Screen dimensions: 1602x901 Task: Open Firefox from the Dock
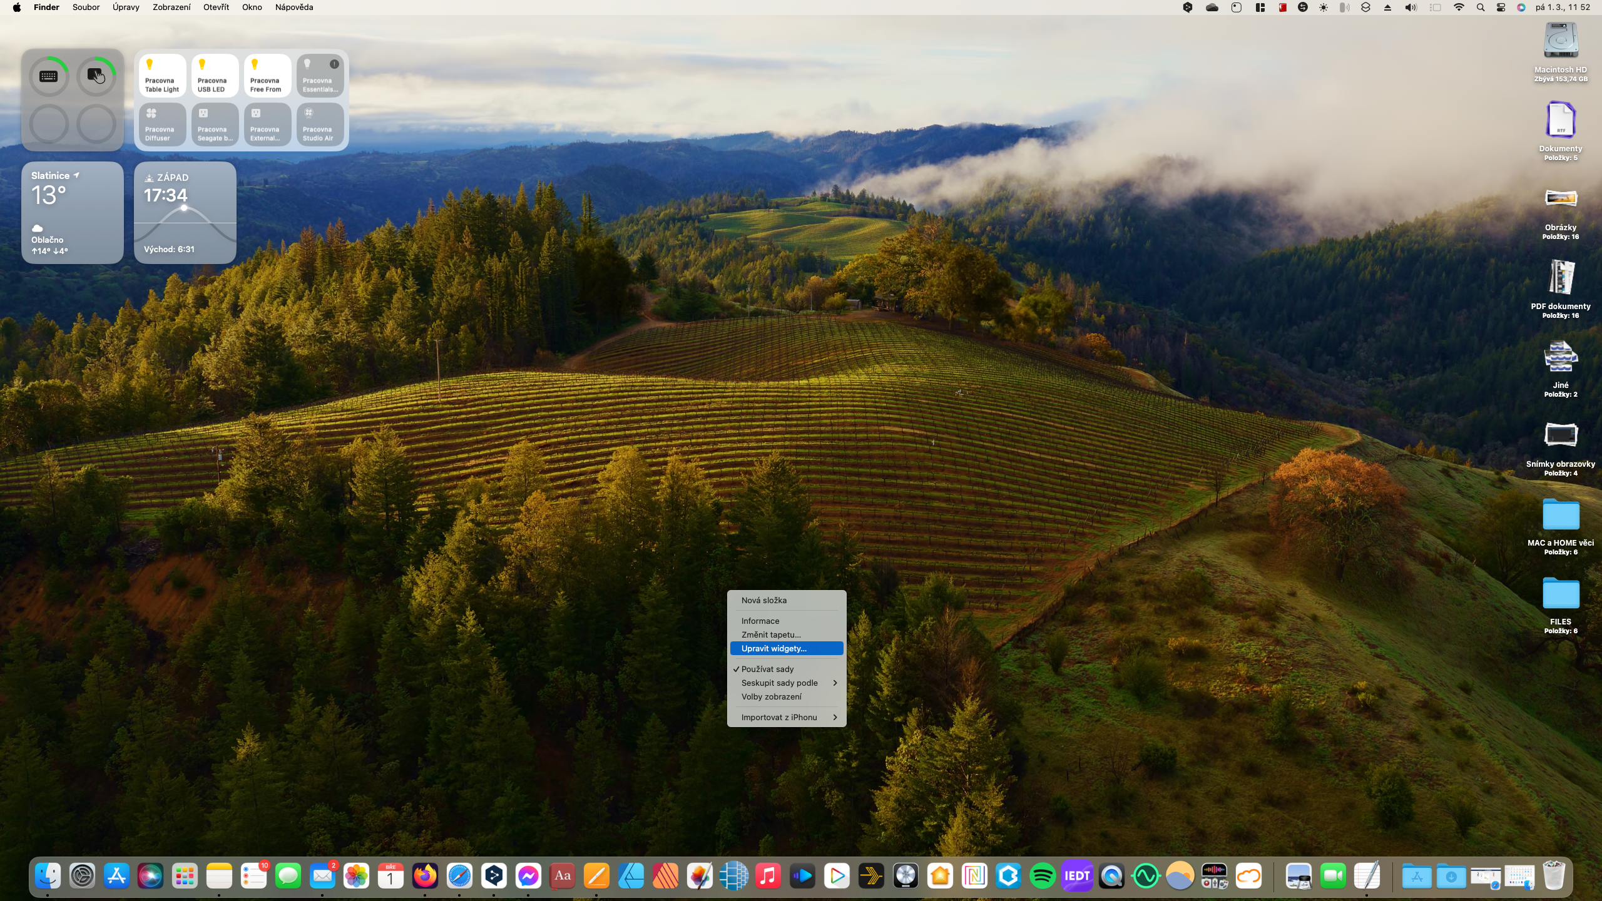[x=425, y=876]
